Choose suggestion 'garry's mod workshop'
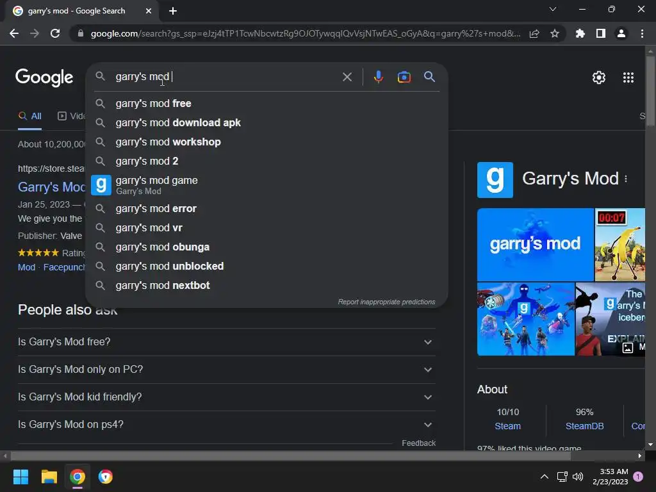 (266, 142)
